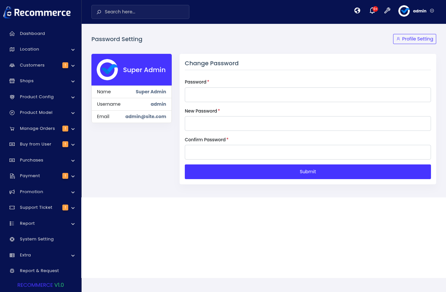Click the Super Admin profile picture
Screen dimensions: 446x292
coord(107,70)
